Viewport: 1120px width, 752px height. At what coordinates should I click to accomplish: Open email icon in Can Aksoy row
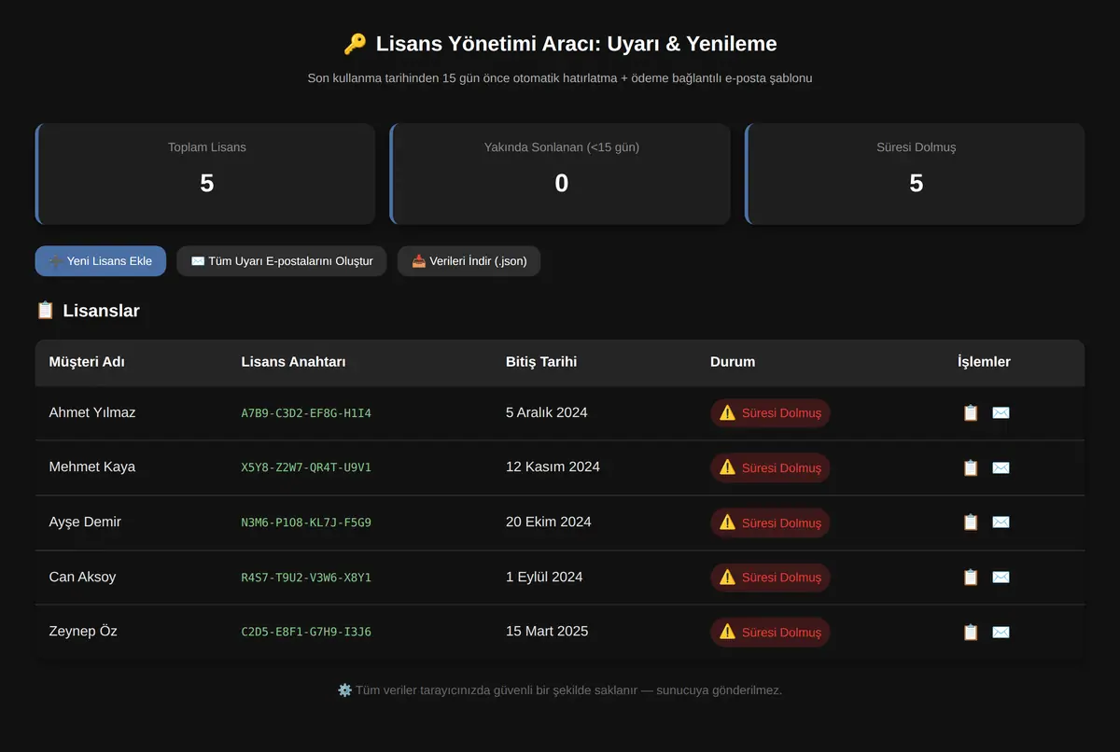tap(1001, 578)
